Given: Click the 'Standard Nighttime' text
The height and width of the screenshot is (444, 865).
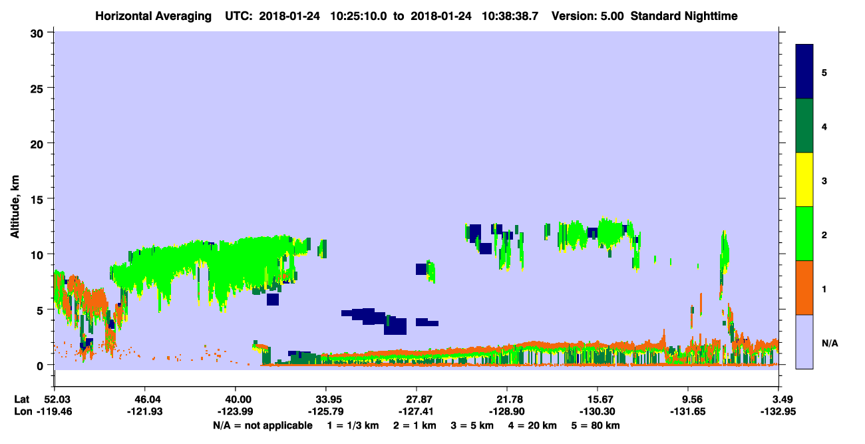Looking at the screenshot, I should click(683, 15).
